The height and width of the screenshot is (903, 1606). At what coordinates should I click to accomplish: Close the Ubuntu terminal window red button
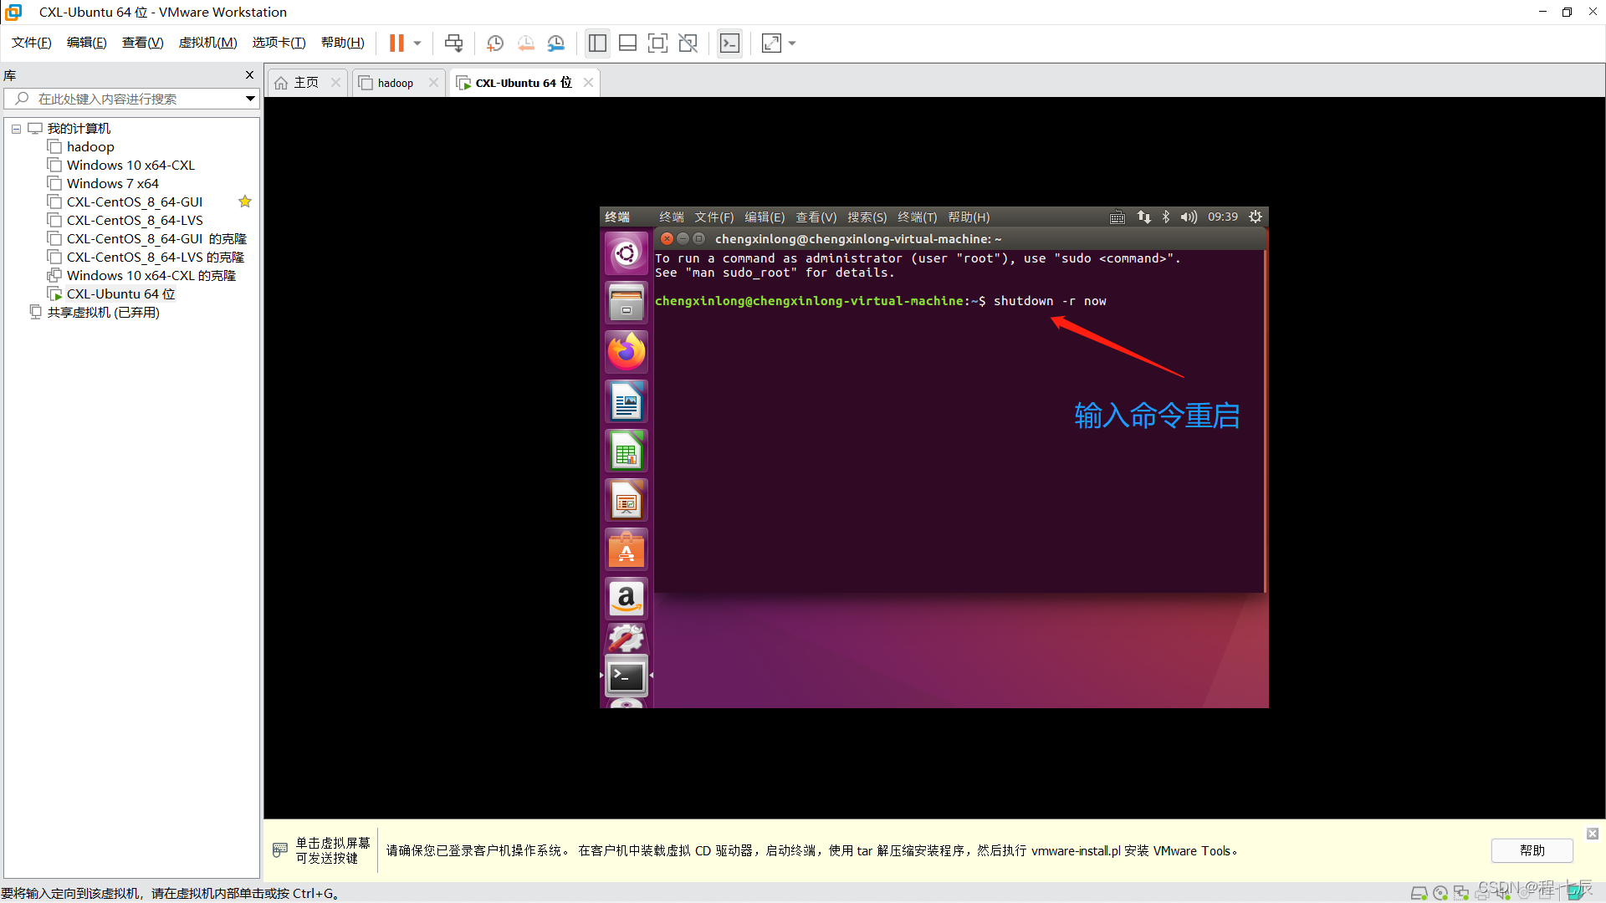tap(667, 239)
